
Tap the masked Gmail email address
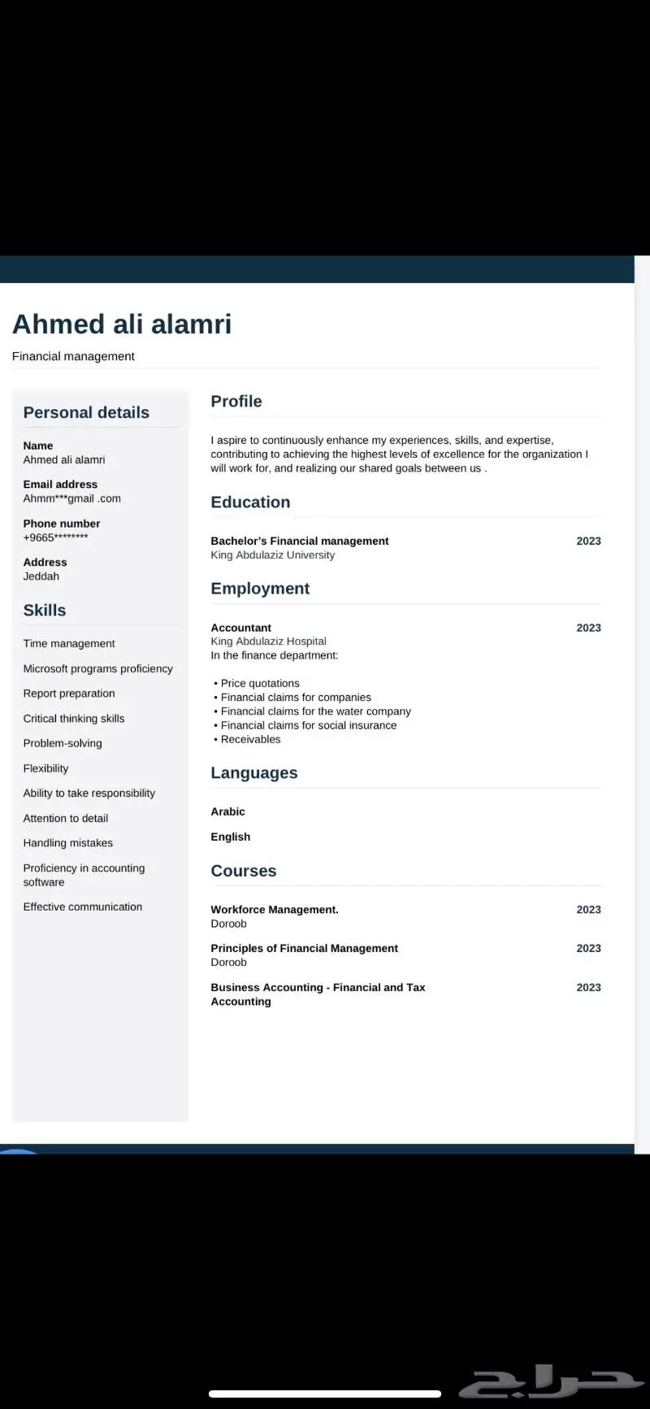[72, 498]
